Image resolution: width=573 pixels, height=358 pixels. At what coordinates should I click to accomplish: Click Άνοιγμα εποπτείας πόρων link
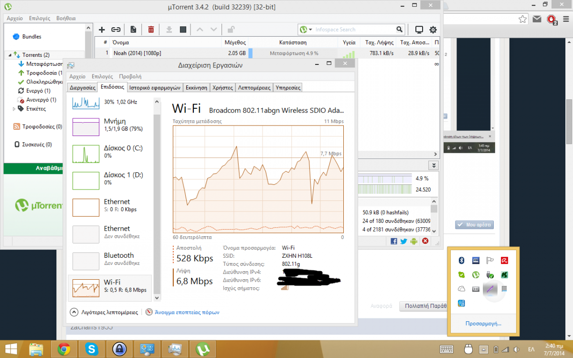186,312
